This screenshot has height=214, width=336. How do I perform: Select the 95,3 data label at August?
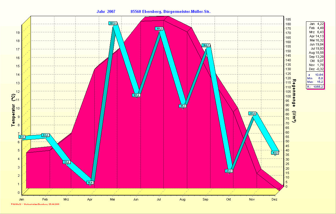pos(183,106)
